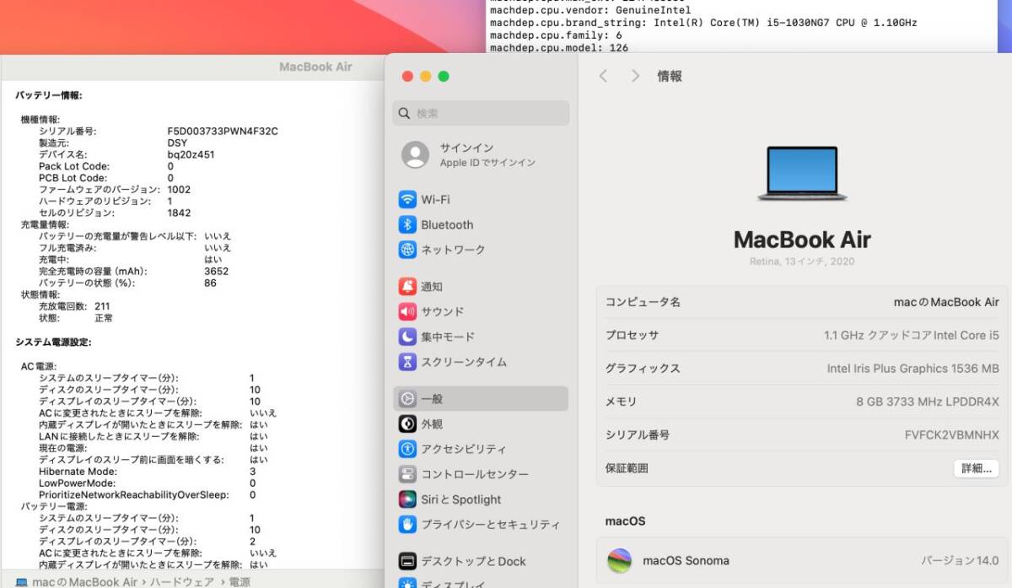Click the 検索 search field
The image size is (1012, 588).
[x=481, y=113]
